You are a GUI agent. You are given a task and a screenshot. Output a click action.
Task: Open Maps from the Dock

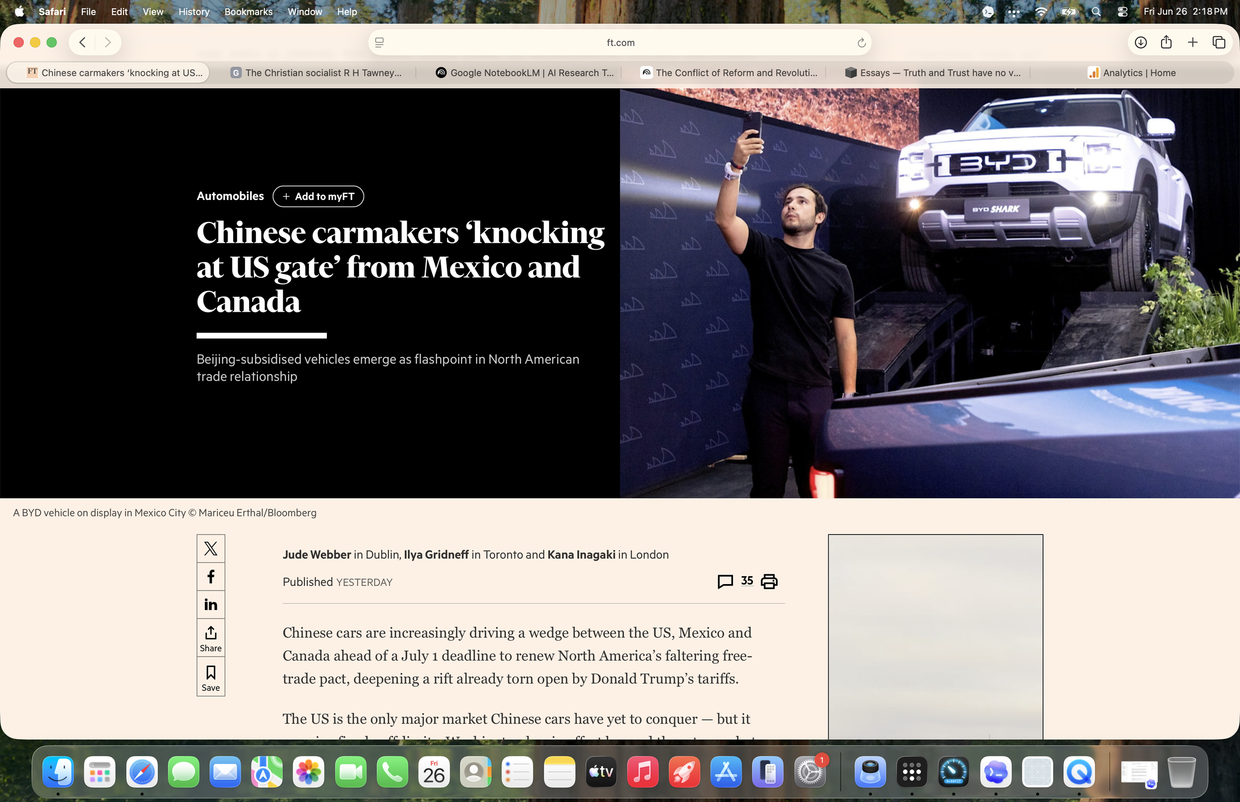267,771
